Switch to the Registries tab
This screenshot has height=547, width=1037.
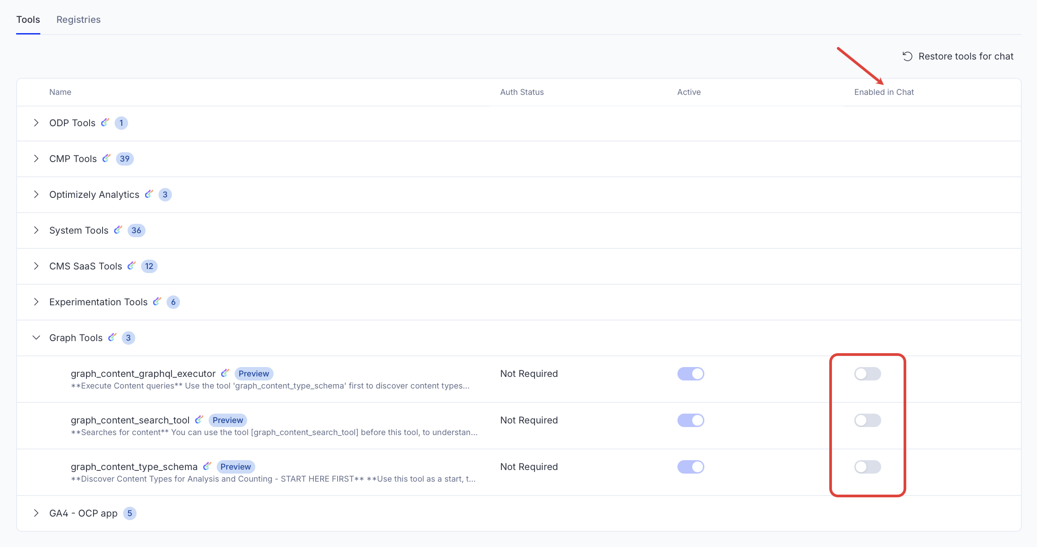78,19
